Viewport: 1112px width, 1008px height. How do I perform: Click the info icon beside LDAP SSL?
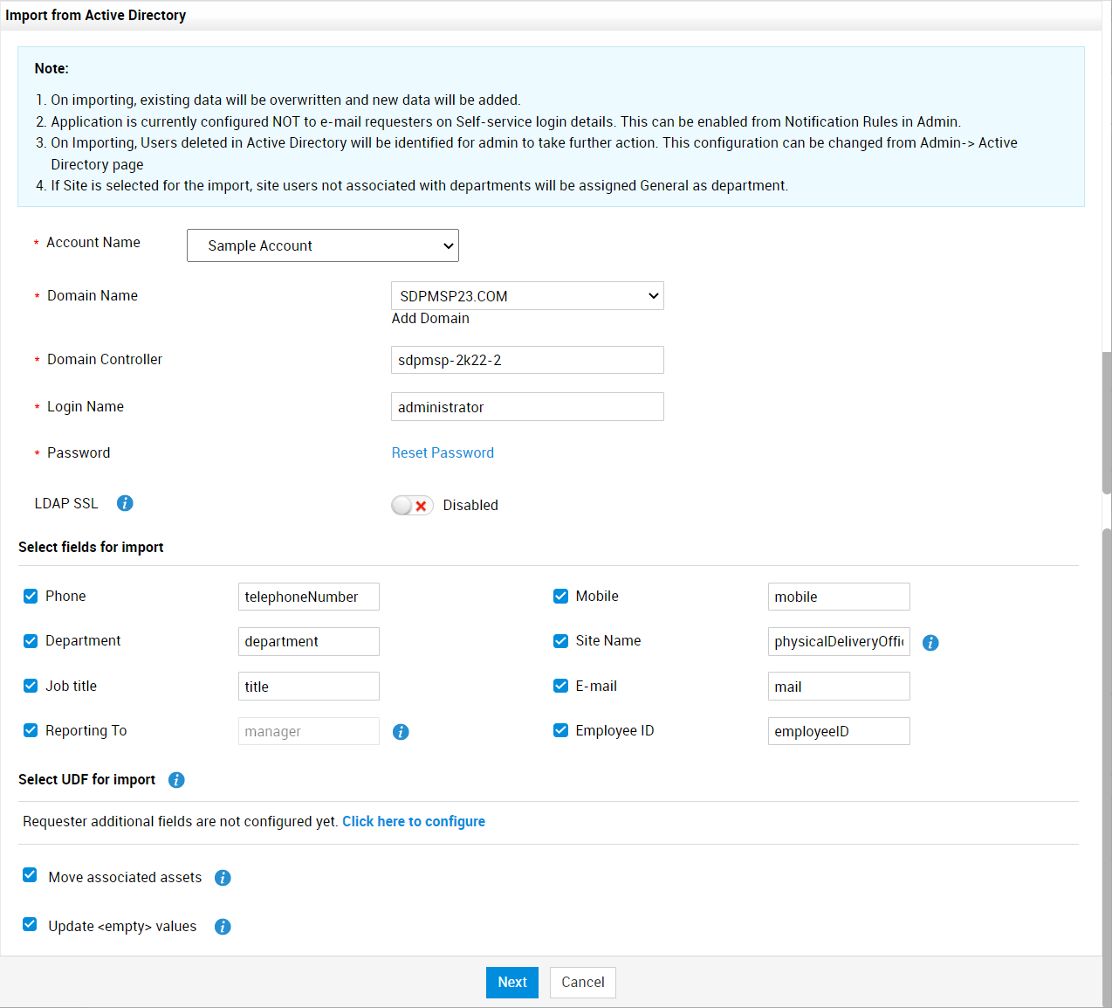125,503
